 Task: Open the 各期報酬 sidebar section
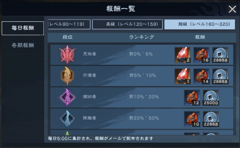click(x=23, y=45)
